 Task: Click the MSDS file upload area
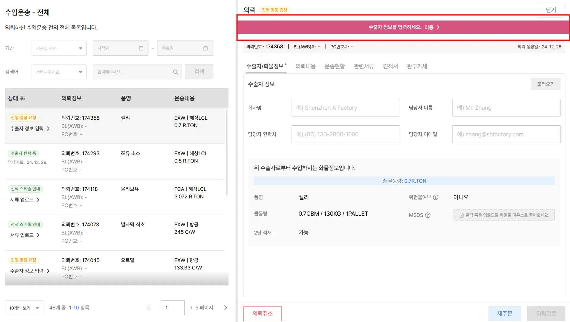504,215
